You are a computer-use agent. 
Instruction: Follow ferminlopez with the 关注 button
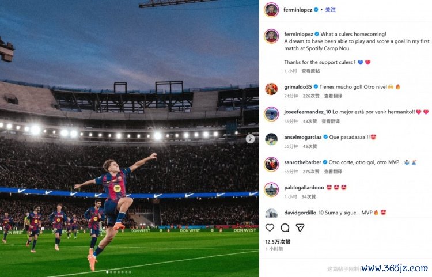click(330, 10)
